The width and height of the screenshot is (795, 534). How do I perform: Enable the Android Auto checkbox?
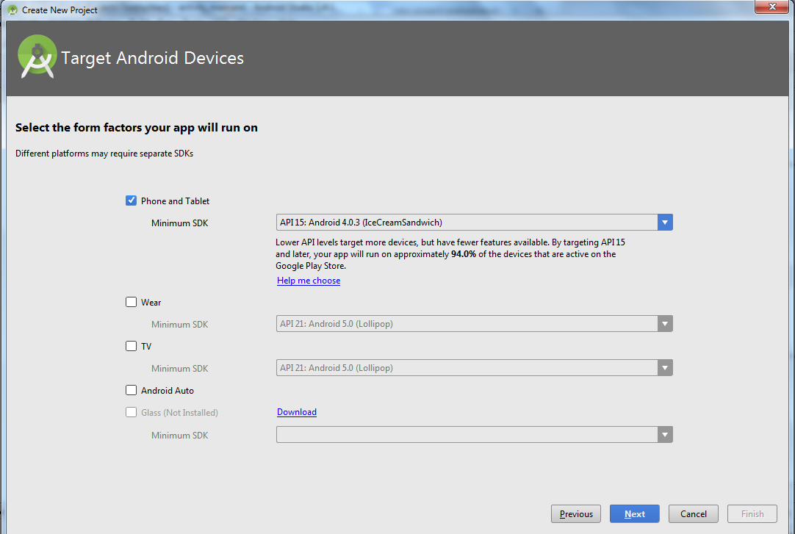click(x=132, y=390)
